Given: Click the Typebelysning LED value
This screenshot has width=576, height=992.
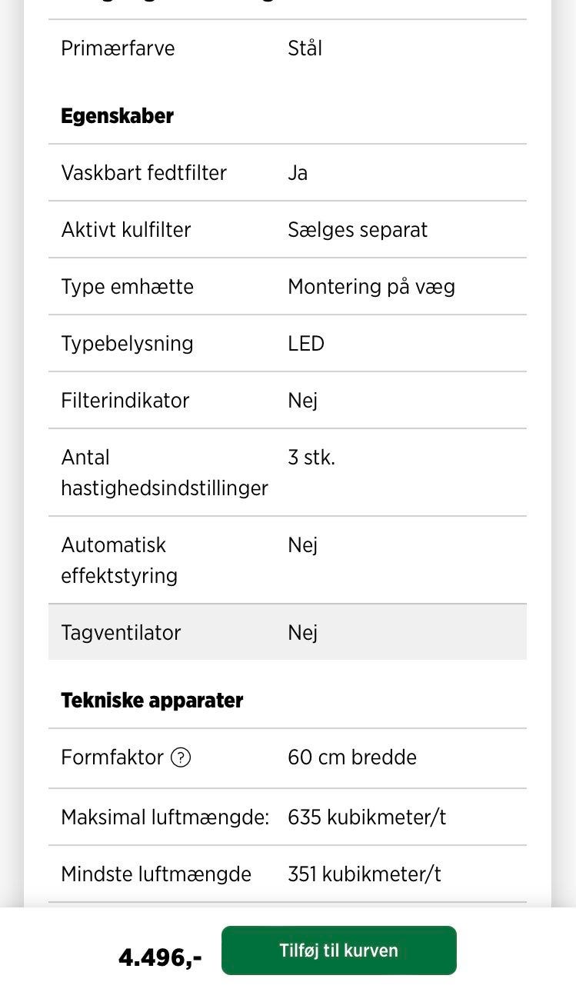Looking at the screenshot, I should [x=305, y=343].
